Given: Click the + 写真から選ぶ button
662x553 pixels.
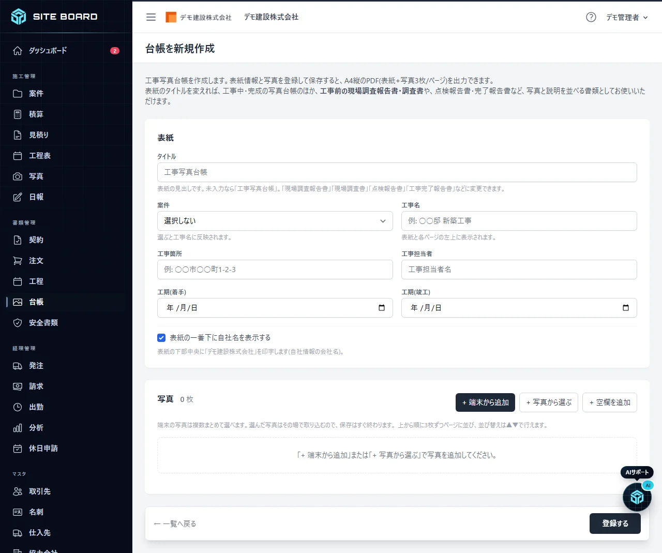Looking at the screenshot, I should [549, 402].
